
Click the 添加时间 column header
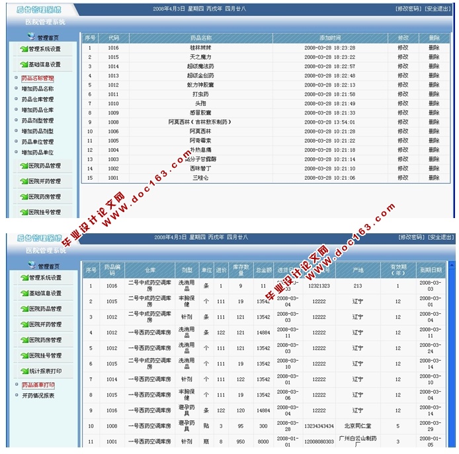(330, 38)
